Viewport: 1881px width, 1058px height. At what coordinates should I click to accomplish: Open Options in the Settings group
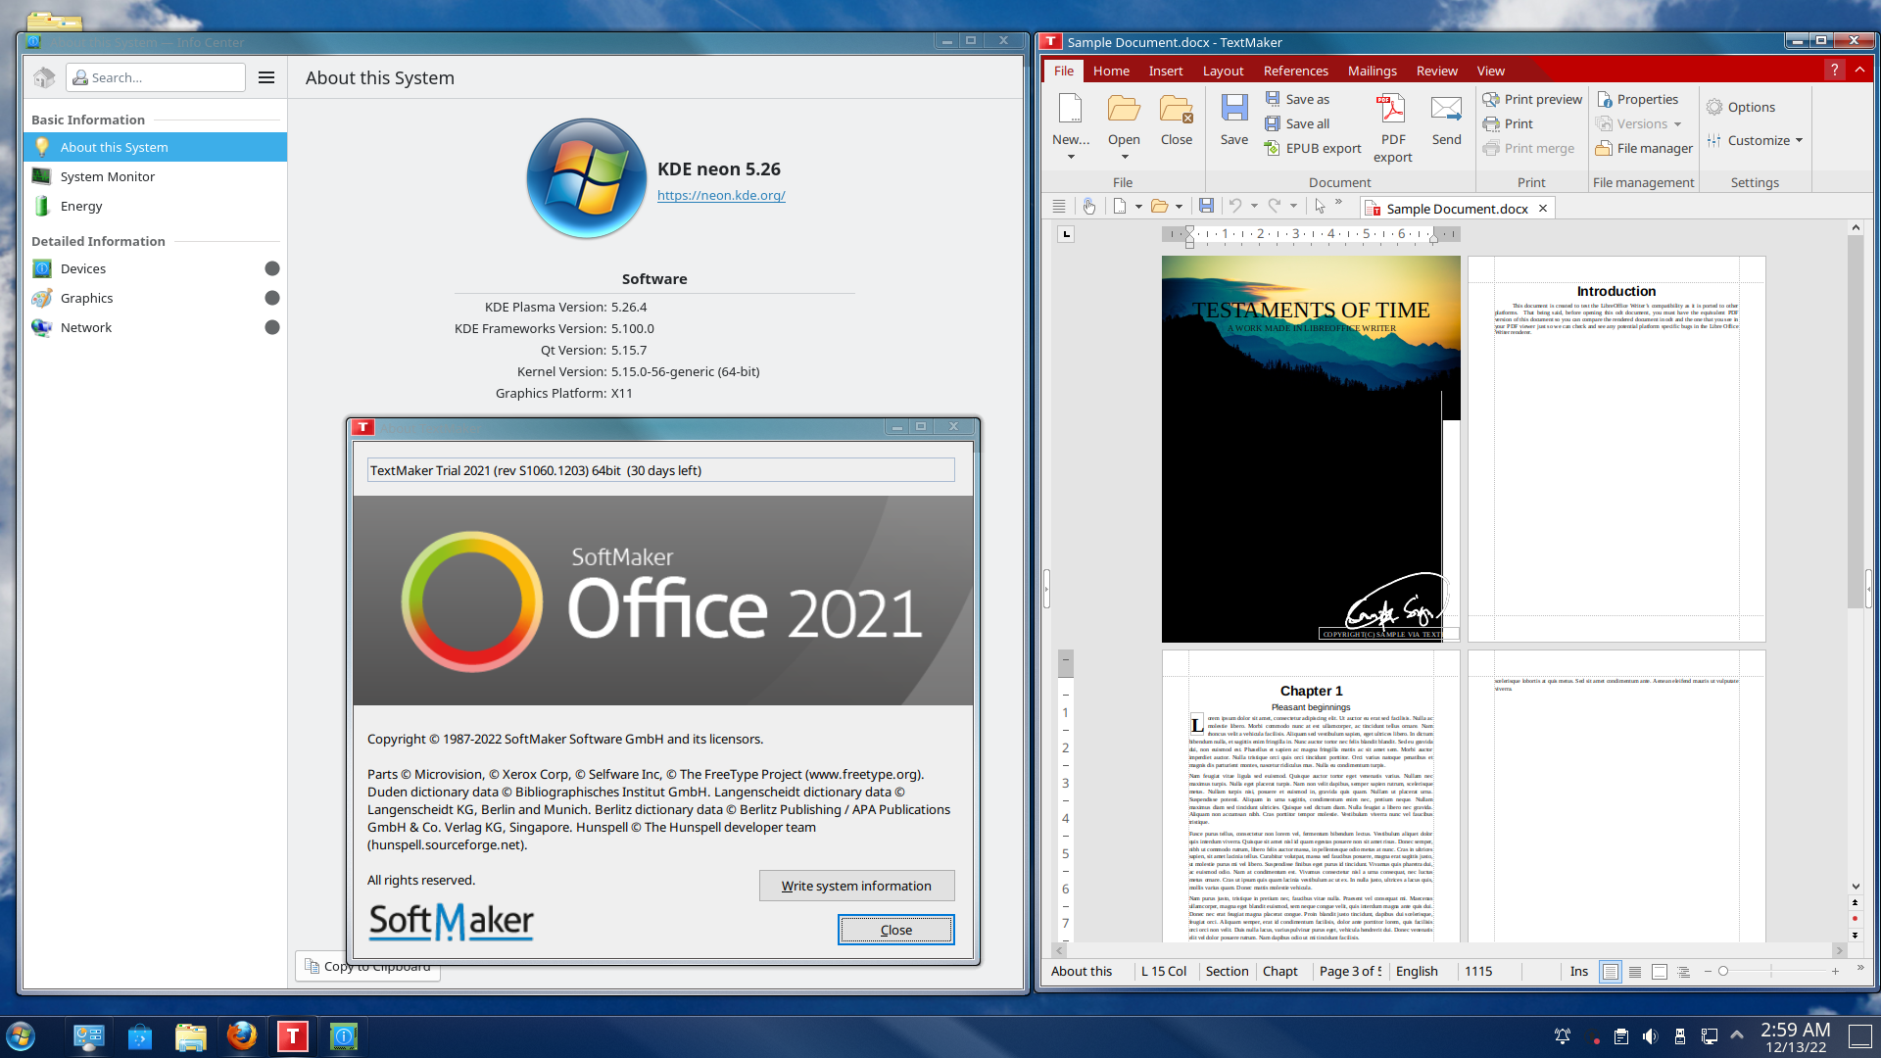point(1740,107)
